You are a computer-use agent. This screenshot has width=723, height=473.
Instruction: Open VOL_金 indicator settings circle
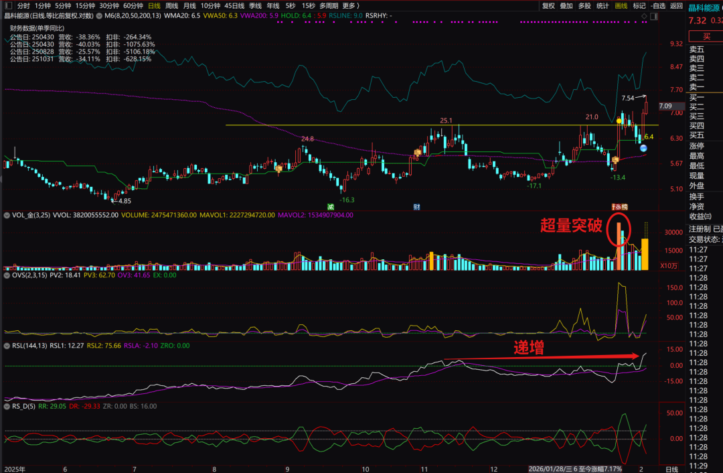tap(7, 215)
